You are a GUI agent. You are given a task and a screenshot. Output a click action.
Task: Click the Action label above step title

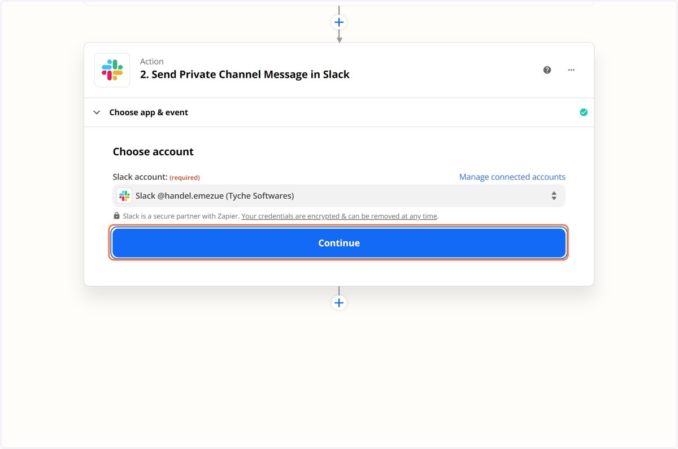coord(152,62)
